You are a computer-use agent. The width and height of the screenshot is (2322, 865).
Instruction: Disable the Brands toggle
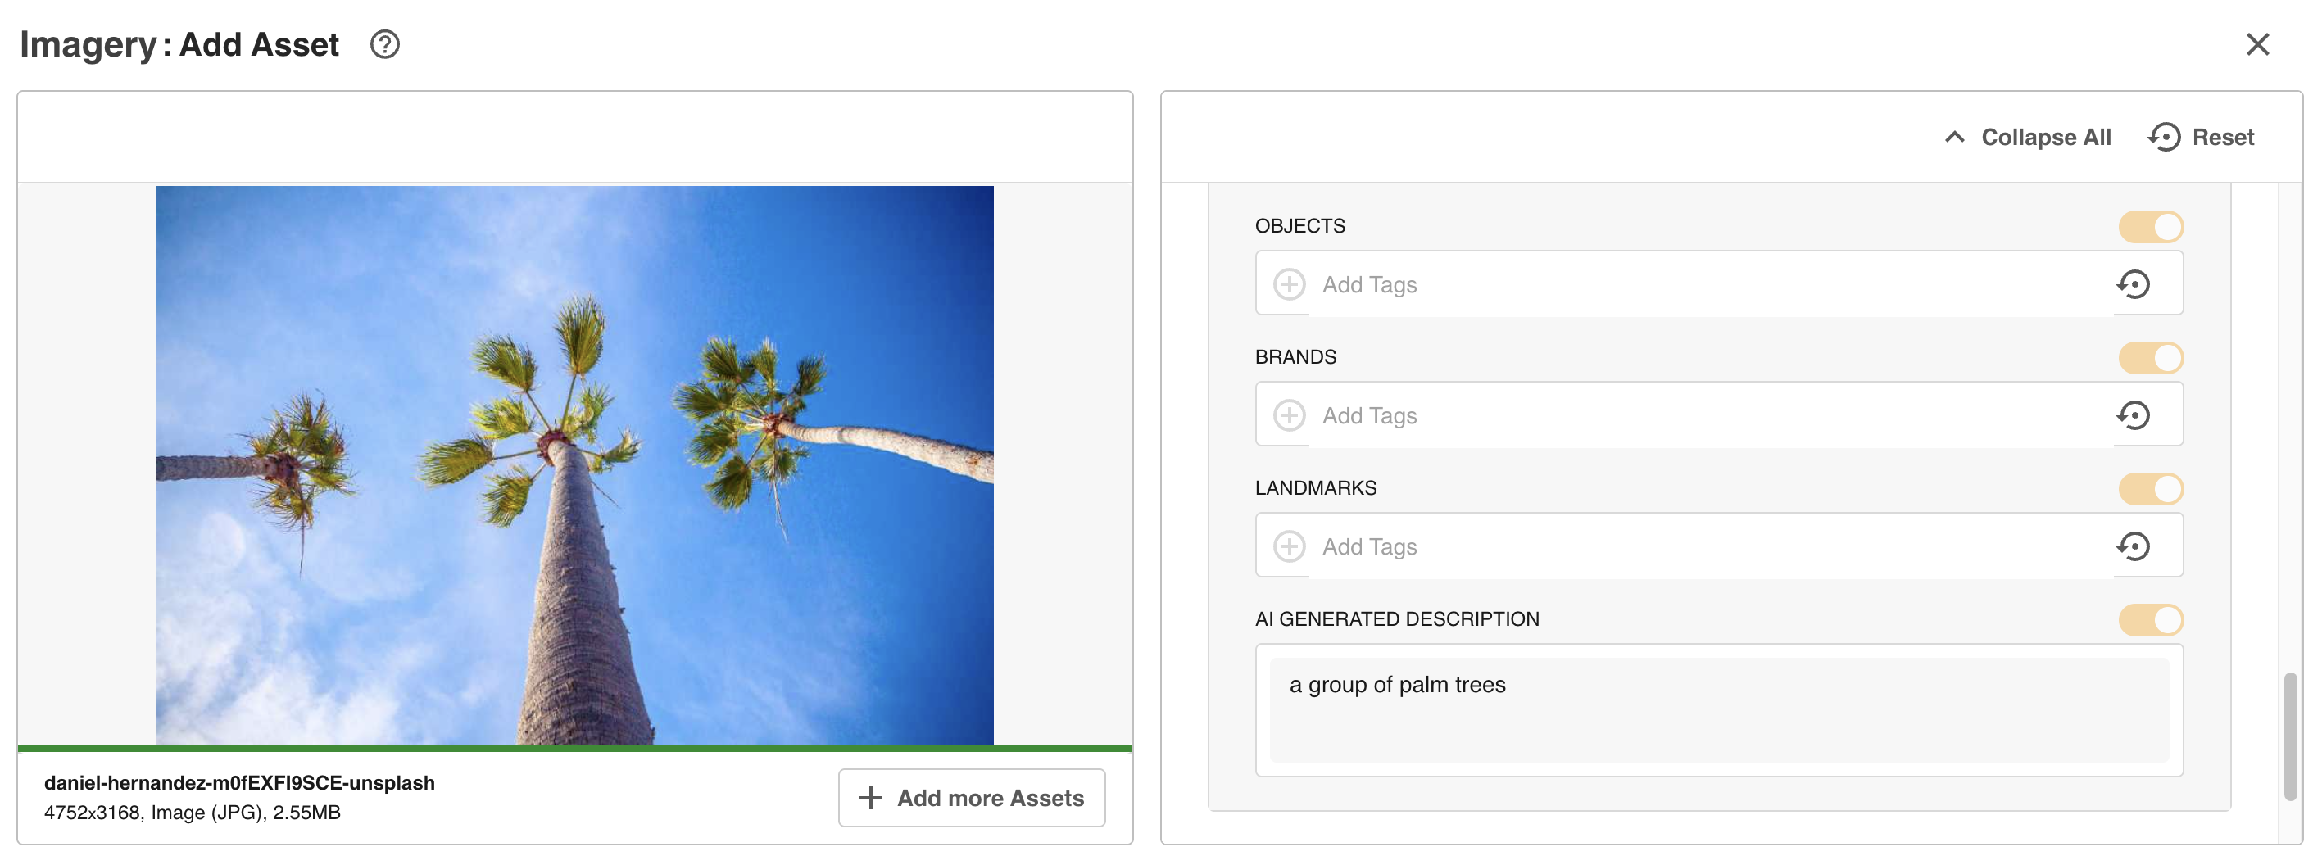(2150, 359)
